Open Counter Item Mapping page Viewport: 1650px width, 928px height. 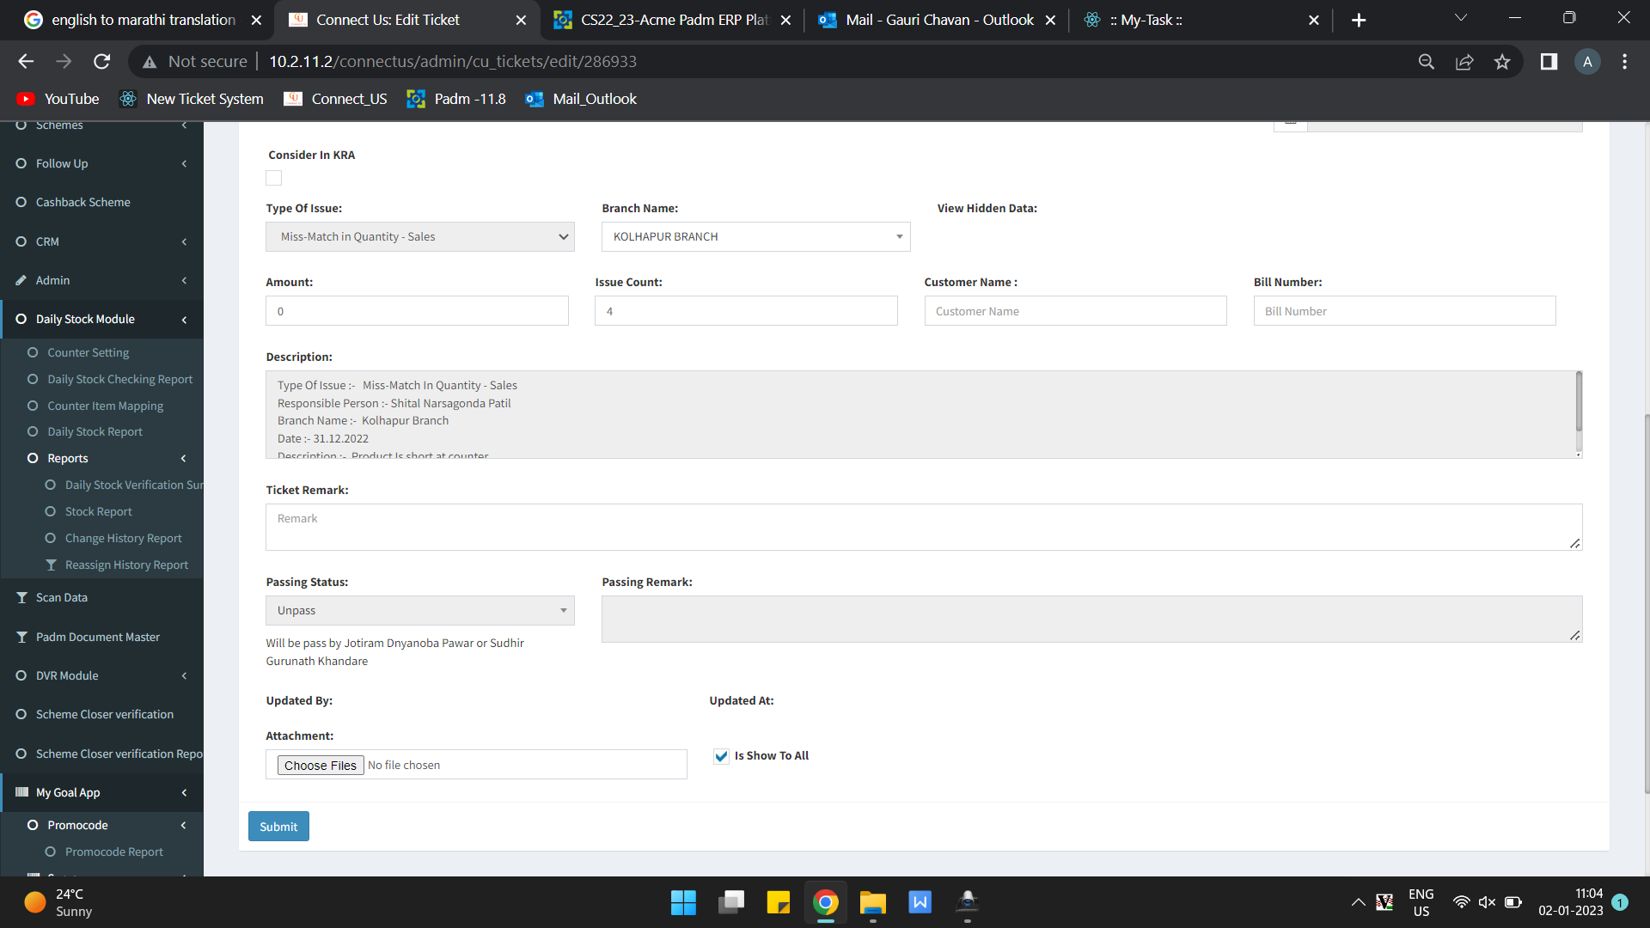pyautogui.click(x=105, y=406)
